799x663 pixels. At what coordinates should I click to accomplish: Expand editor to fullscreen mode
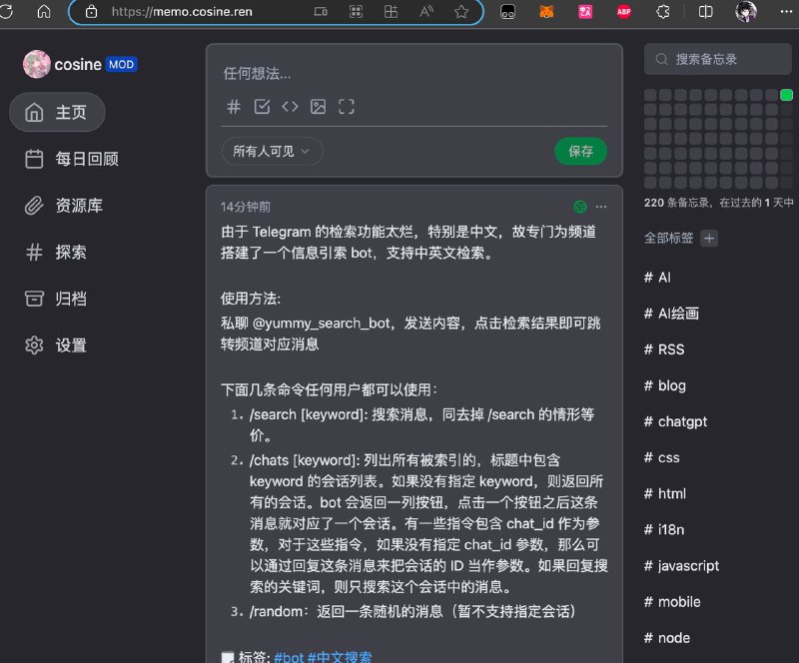pyautogui.click(x=345, y=106)
